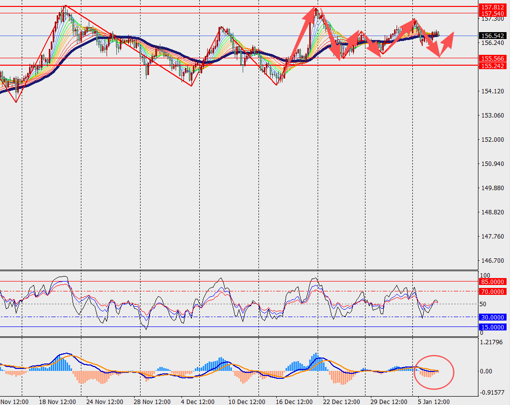Viewport: 510px width, 405px height.
Task: Click the 0.00 MACD zero level label
Action: tap(487, 371)
